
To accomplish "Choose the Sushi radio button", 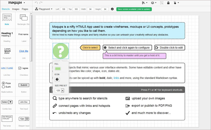I will pyautogui.click(x=4, y=87).
